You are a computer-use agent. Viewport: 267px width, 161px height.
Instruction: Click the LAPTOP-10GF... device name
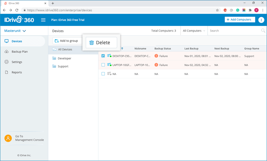click(x=122, y=65)
